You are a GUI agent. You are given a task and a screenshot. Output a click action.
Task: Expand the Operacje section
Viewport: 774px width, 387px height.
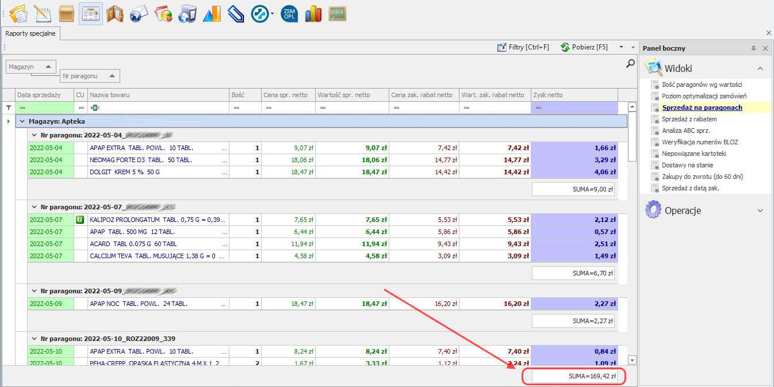[760, 210]
